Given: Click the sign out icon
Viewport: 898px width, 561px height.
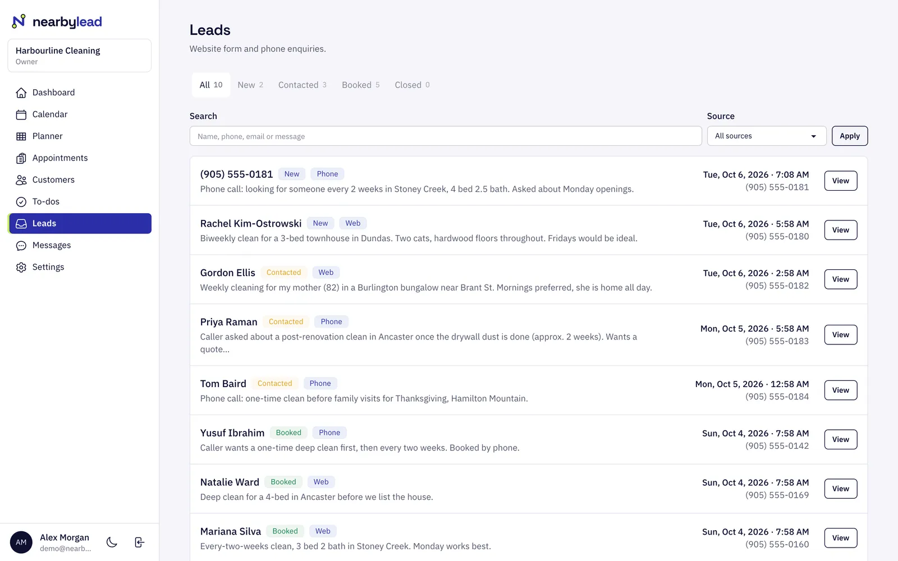Looking at the screenshot, I should 140,542.
